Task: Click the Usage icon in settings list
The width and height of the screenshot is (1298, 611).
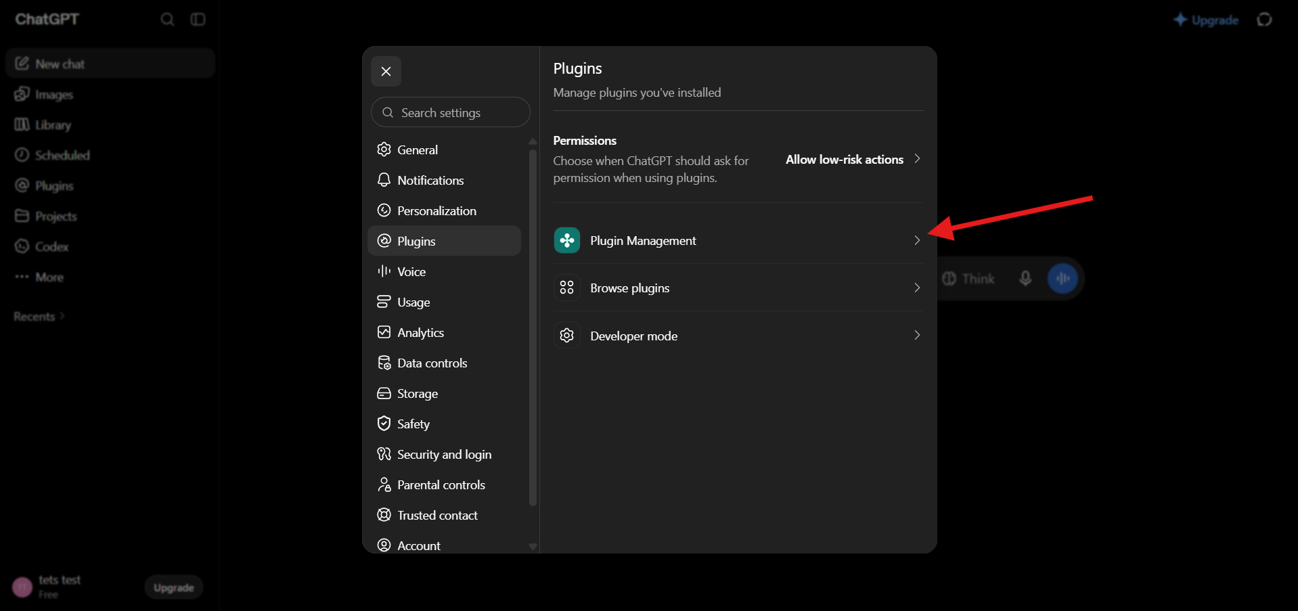Action: pos(384,301)
